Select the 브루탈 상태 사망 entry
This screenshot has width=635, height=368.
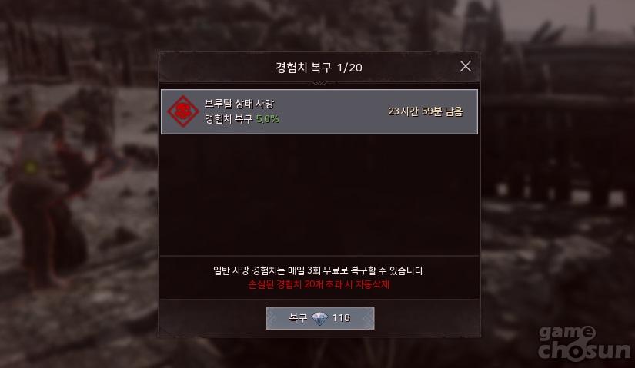[319, 111]
